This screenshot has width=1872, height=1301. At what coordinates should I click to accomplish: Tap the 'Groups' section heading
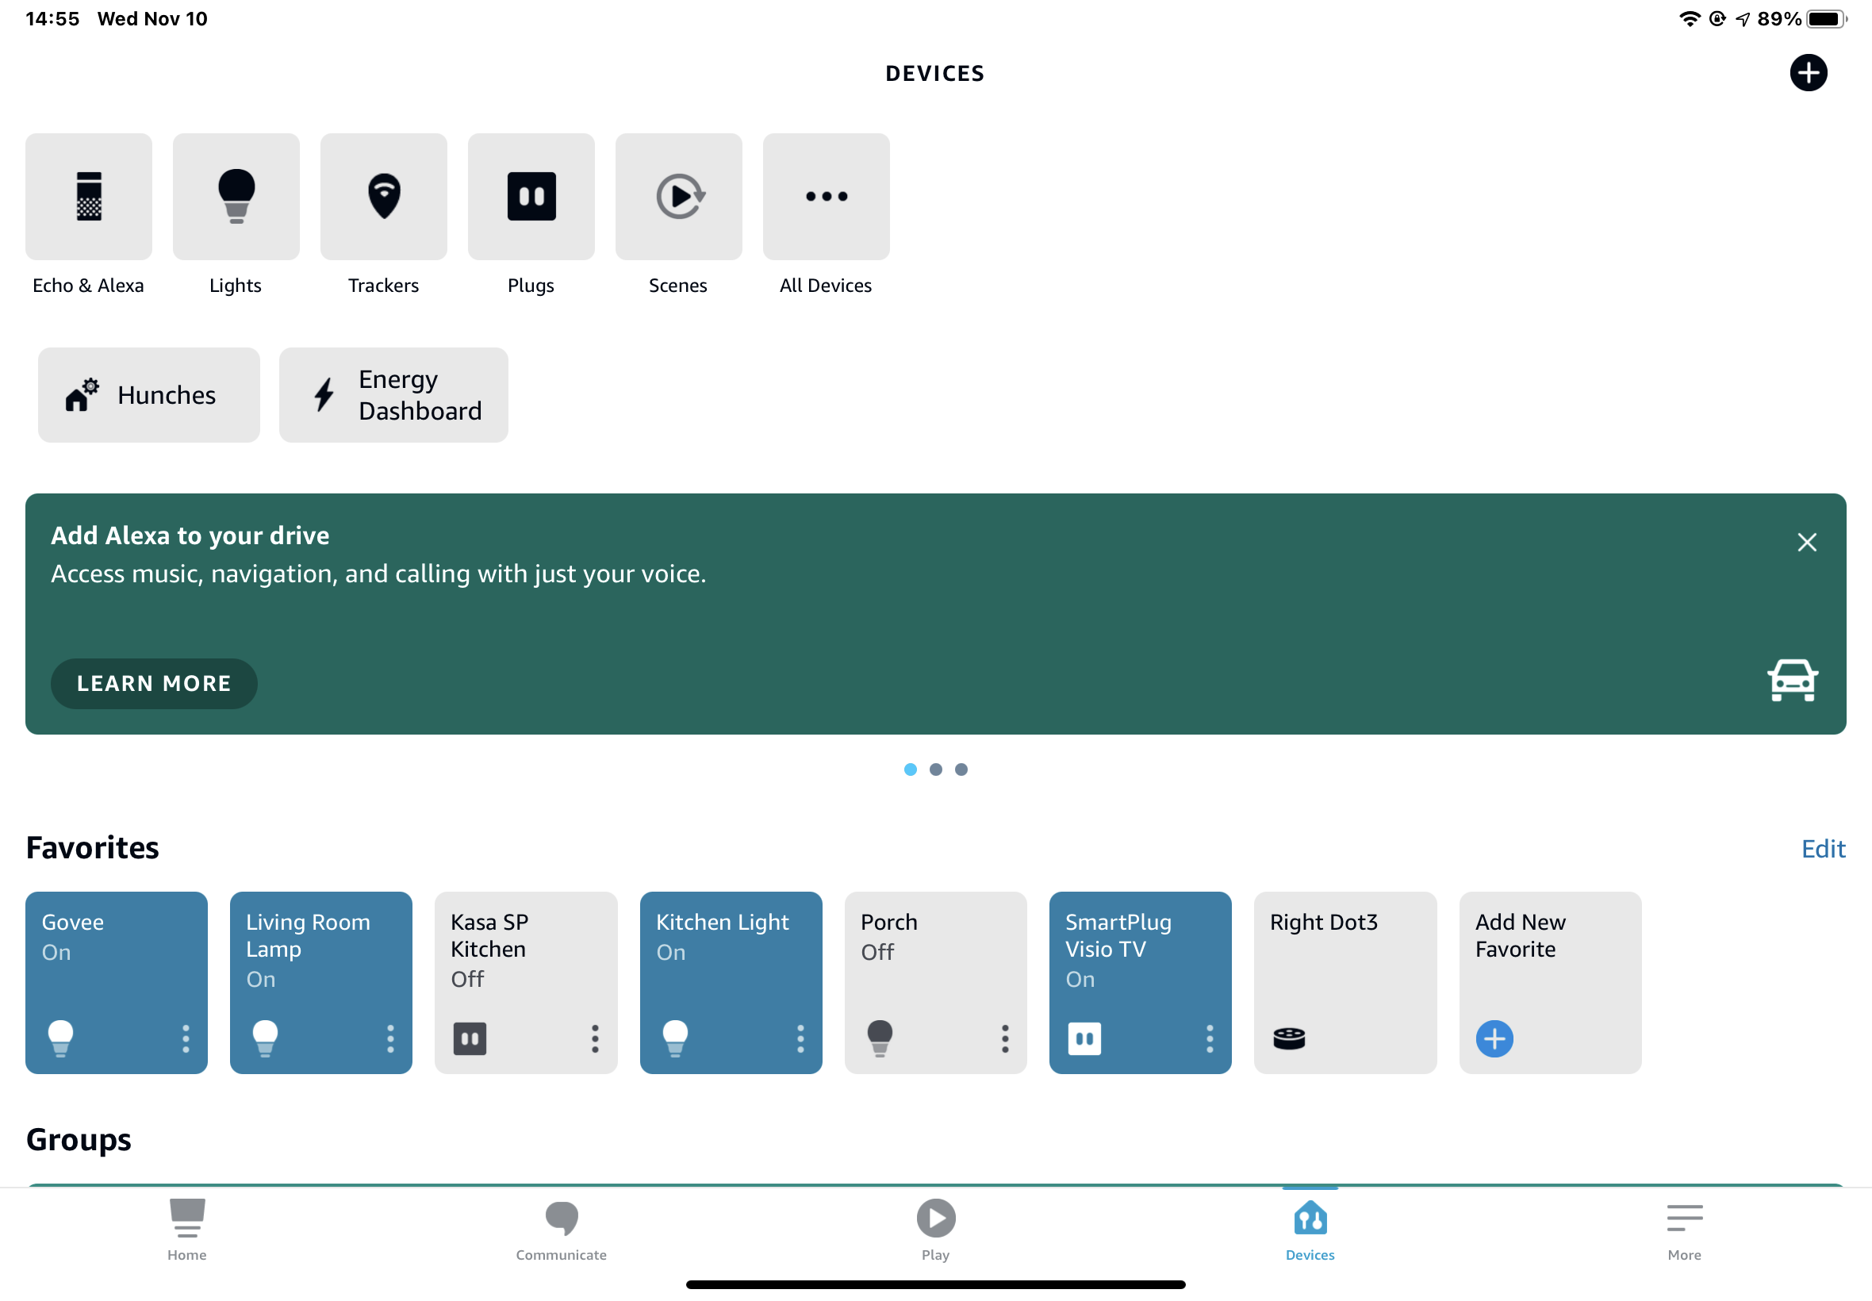click(79, 1140)
